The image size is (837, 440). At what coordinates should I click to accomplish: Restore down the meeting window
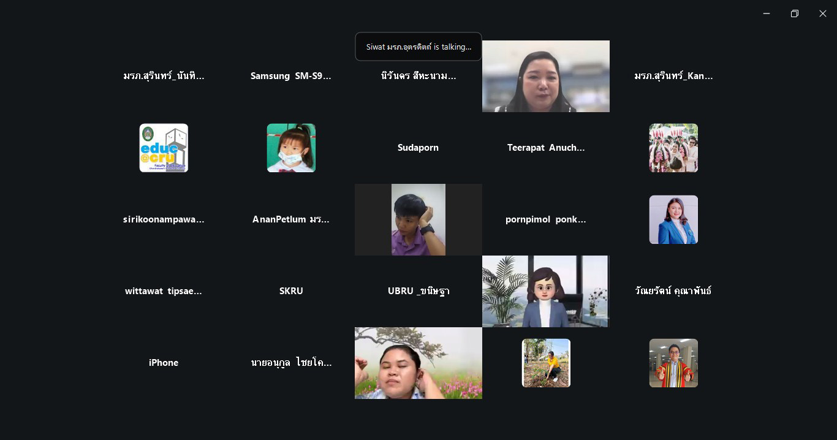click(795, 13)
